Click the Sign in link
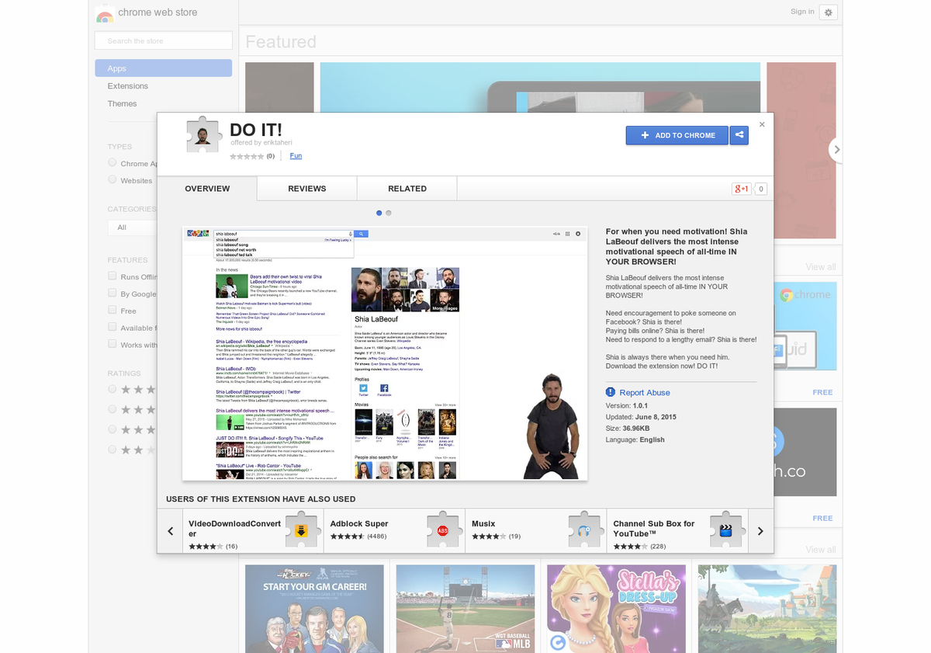The height and width of the screenshot is (653, 931). click(802, 12)
